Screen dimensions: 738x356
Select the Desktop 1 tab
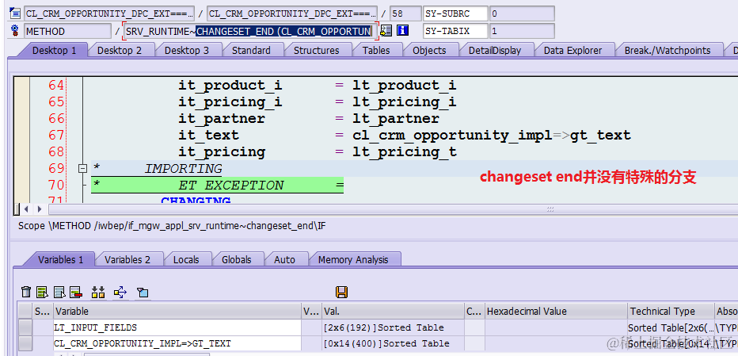pyautogui.click(x=54, y=51)
